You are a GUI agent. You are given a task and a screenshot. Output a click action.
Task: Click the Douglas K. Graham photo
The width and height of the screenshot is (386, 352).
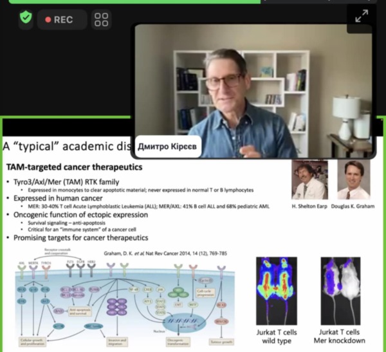point(354,180)
